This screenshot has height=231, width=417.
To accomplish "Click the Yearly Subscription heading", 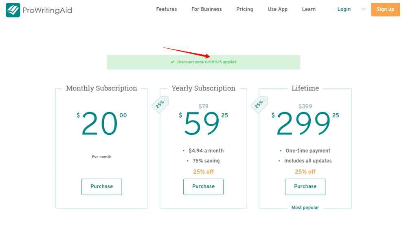I will (203, 88).
